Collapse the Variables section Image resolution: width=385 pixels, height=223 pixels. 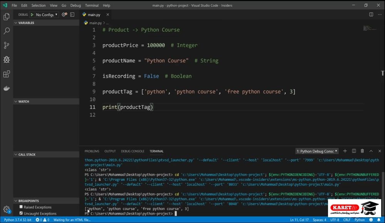coord(46,23)
